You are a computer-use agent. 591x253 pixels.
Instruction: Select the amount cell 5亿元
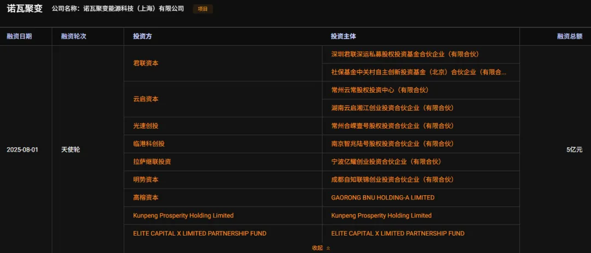click(575, 150)
